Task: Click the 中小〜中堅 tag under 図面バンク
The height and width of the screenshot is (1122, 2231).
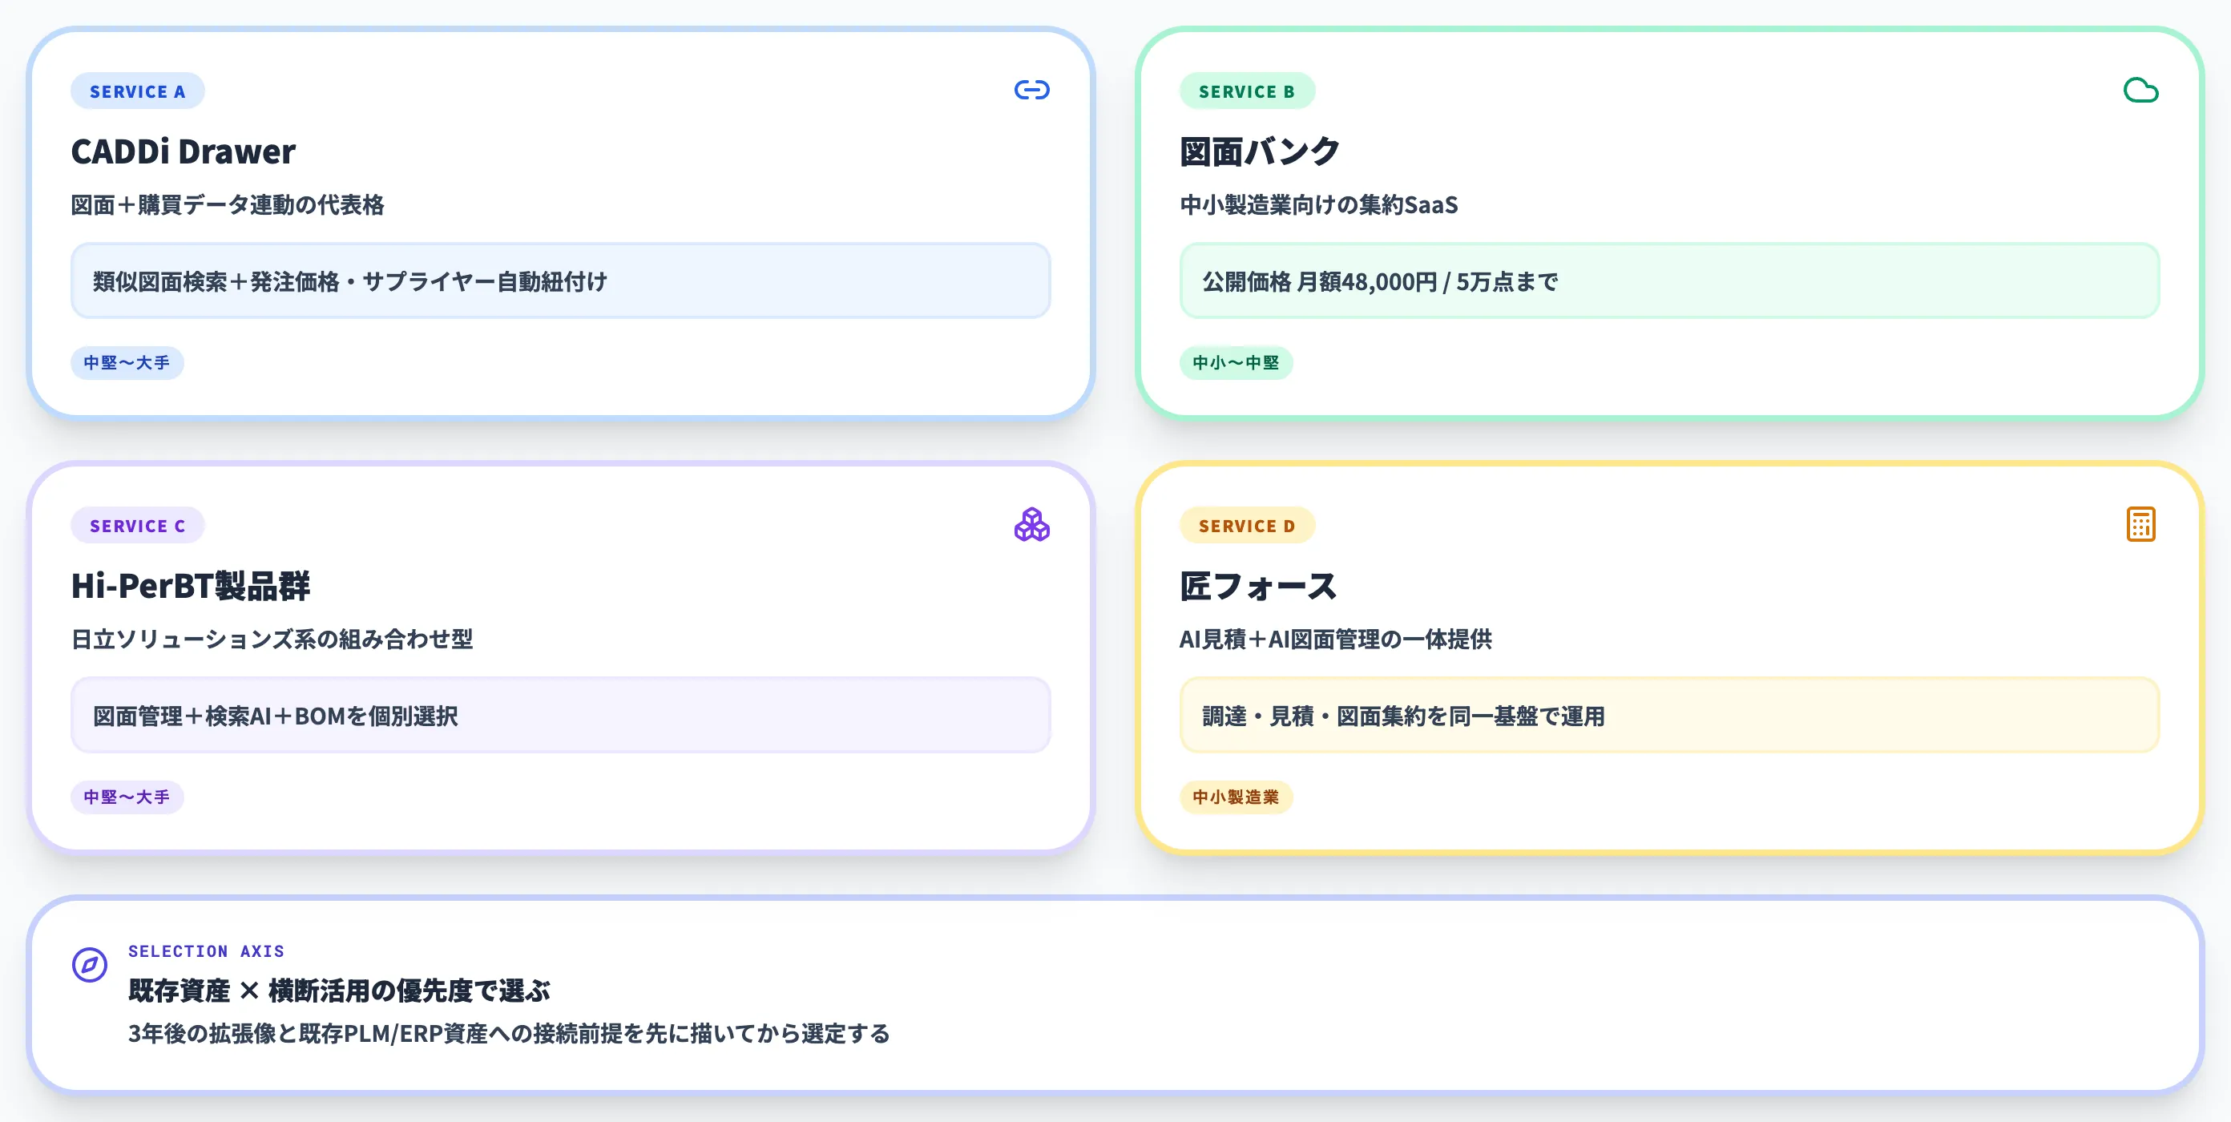Action: 1236,362
